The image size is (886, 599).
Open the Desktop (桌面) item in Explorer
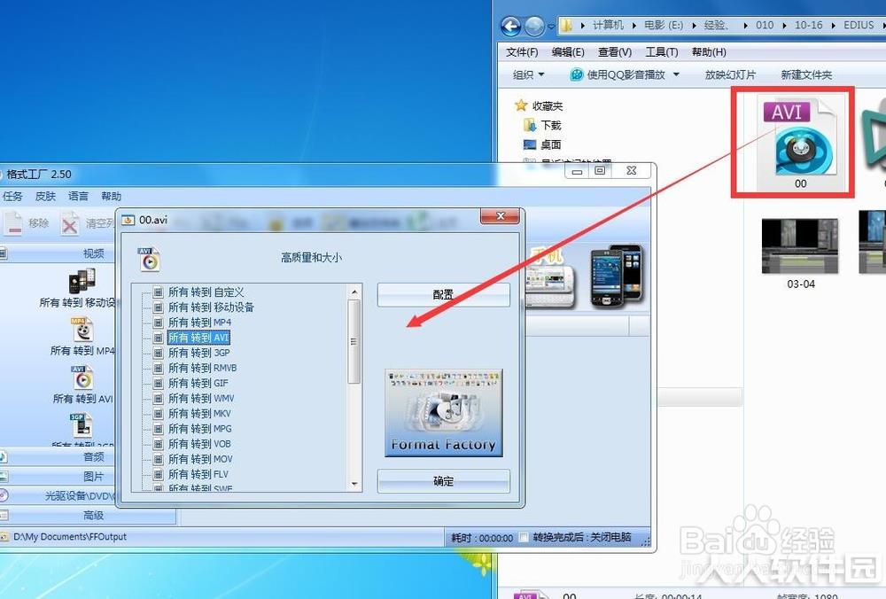(542, 144)
